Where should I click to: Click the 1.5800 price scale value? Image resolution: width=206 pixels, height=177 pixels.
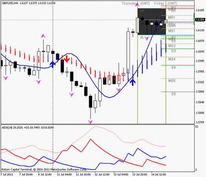click(x=200, y=113)
